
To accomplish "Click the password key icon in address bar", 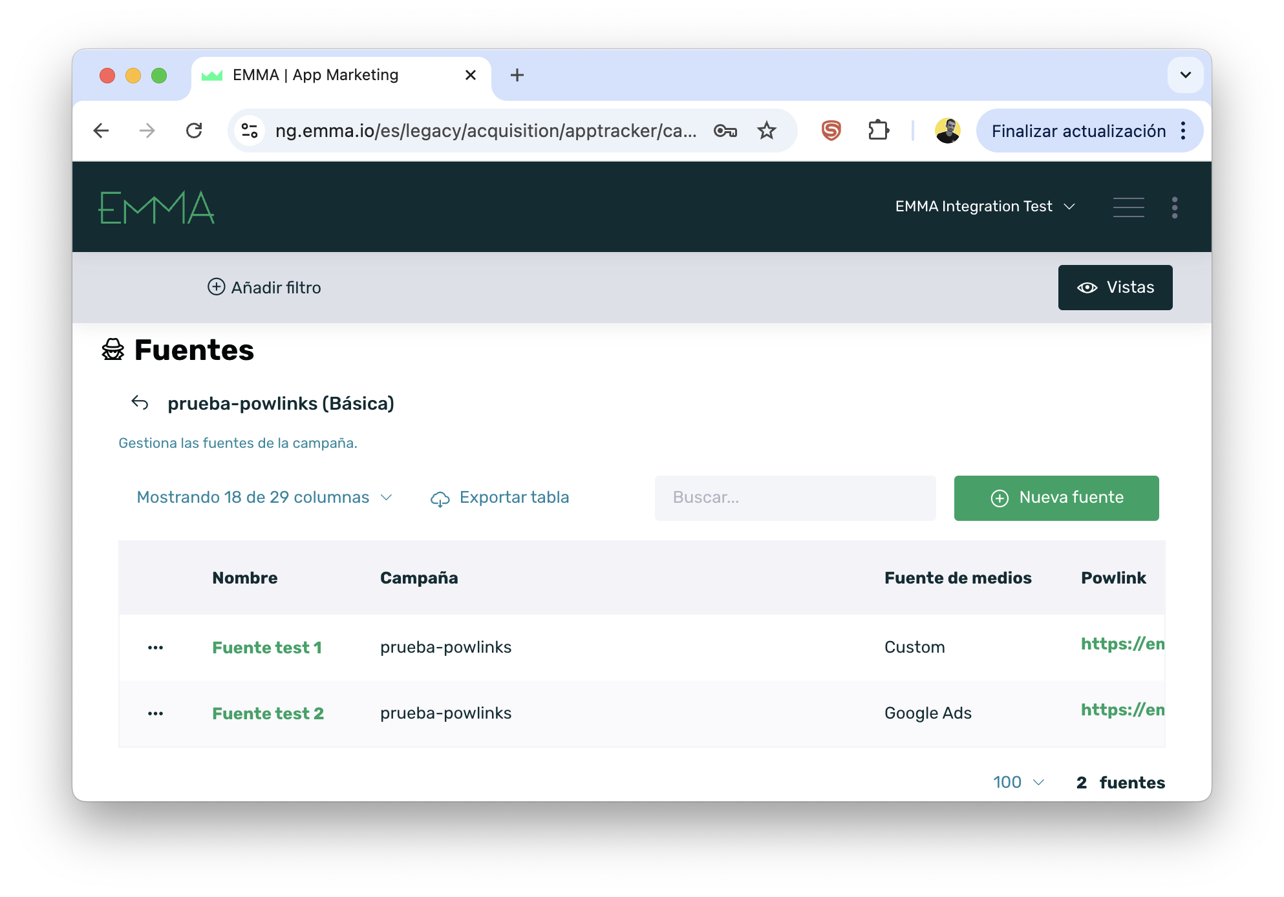I will [725, 131].
